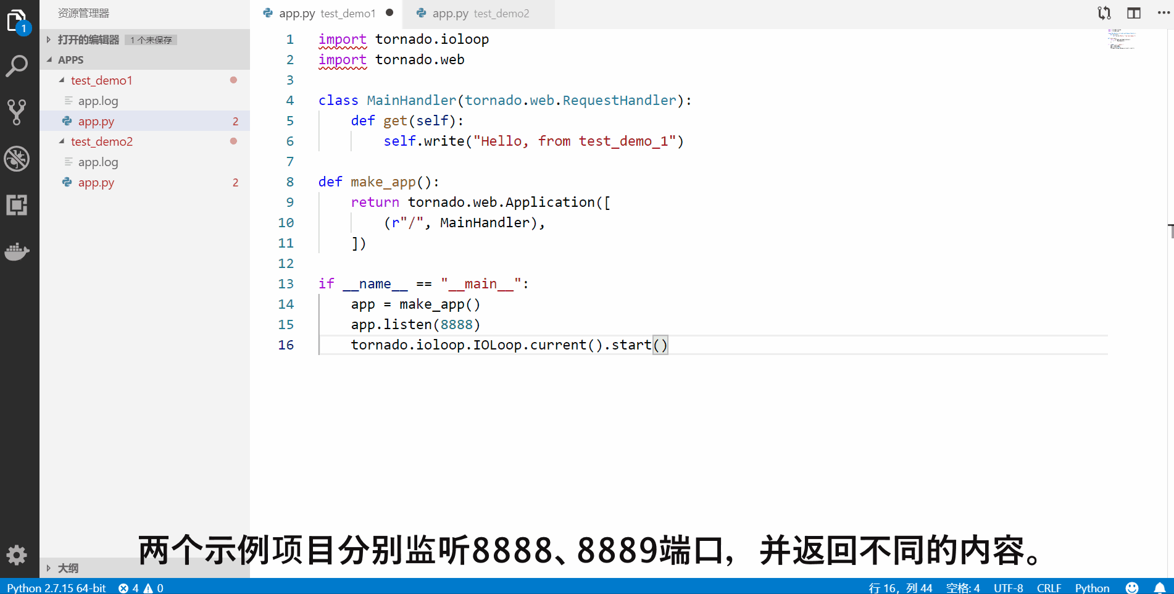Image resolution: width=1174 pixels, height=594 pixels.
Task: Open the Debug view icon
Action: 17,159
